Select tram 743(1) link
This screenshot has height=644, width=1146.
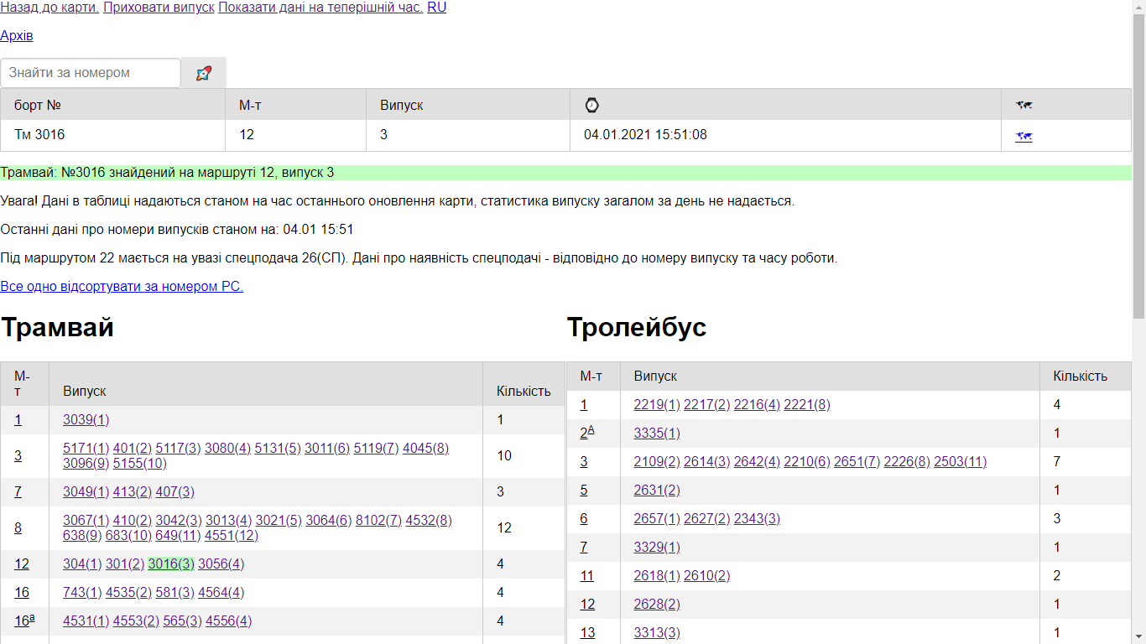tap(82, 593)
